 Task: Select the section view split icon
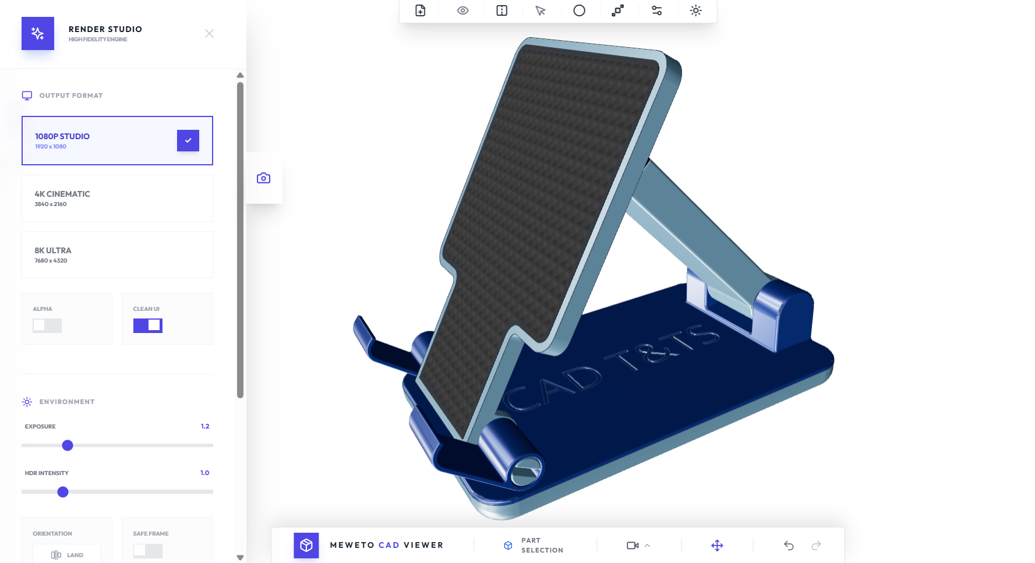click(502, 10)
